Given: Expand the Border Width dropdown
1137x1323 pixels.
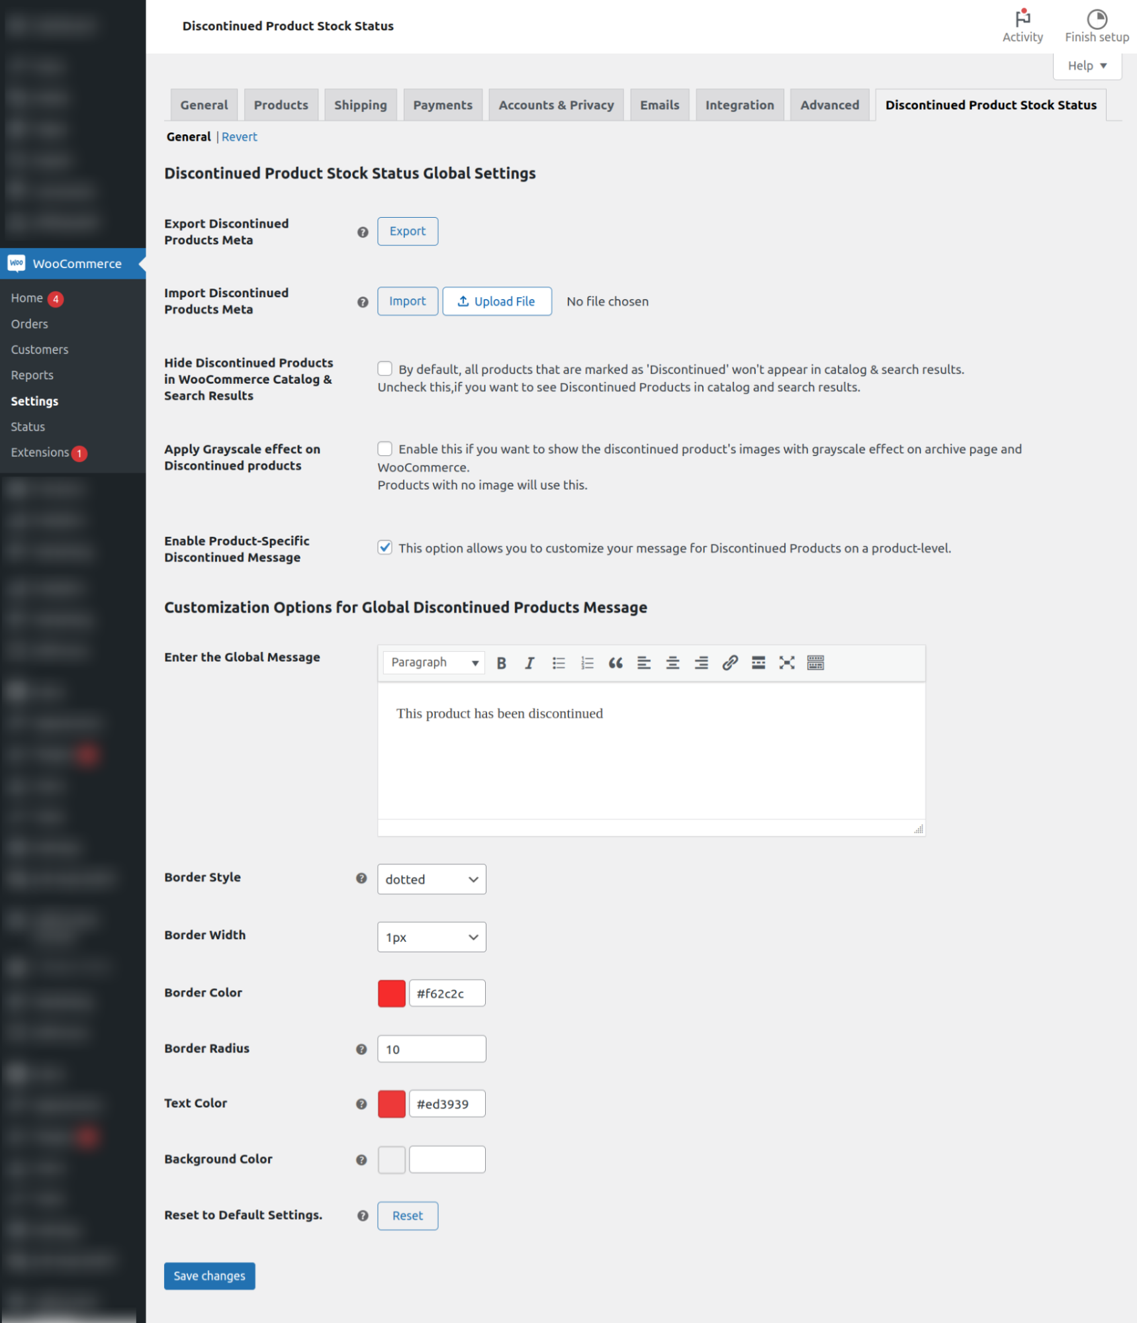Looking at the screenshot, I should 432,936.
